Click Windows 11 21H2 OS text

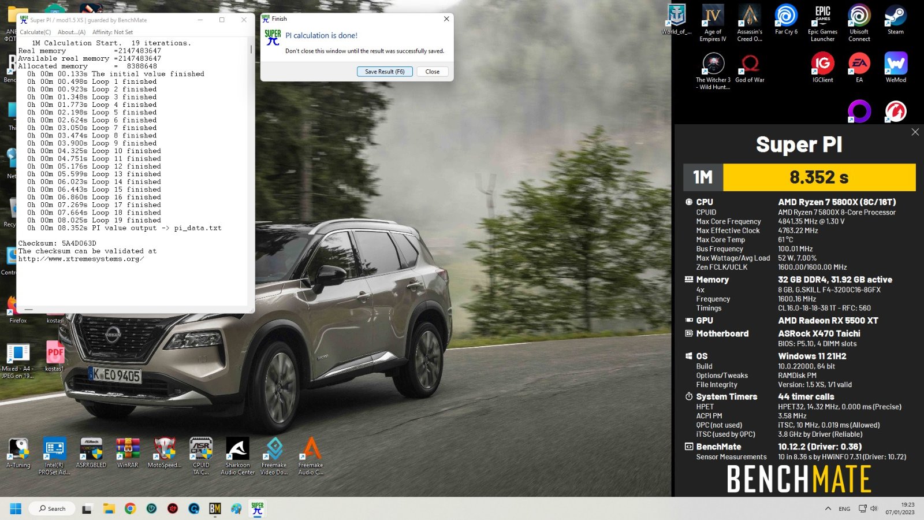(812, 356)
